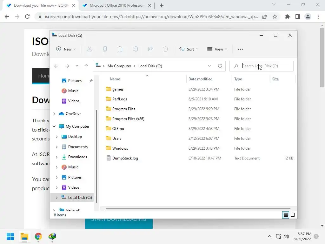Click the Copy icon in Explorer toolbar
This screenshot has height=244, width=325.
pos(105,49)
